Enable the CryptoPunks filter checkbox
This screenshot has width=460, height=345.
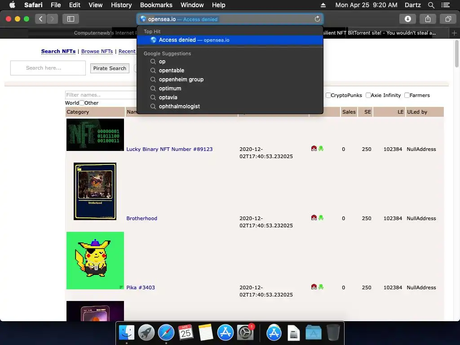328,95
